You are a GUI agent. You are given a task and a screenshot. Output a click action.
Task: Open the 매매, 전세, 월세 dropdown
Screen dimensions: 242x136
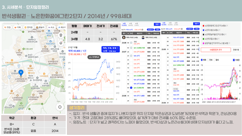click(x=110, y=49)
